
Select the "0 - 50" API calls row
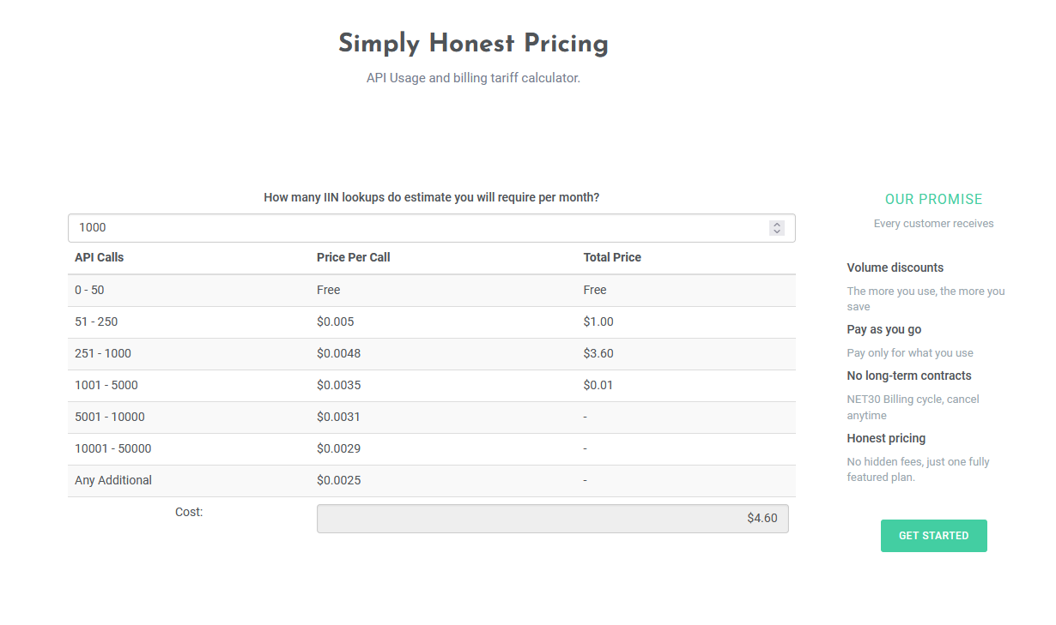89,290
